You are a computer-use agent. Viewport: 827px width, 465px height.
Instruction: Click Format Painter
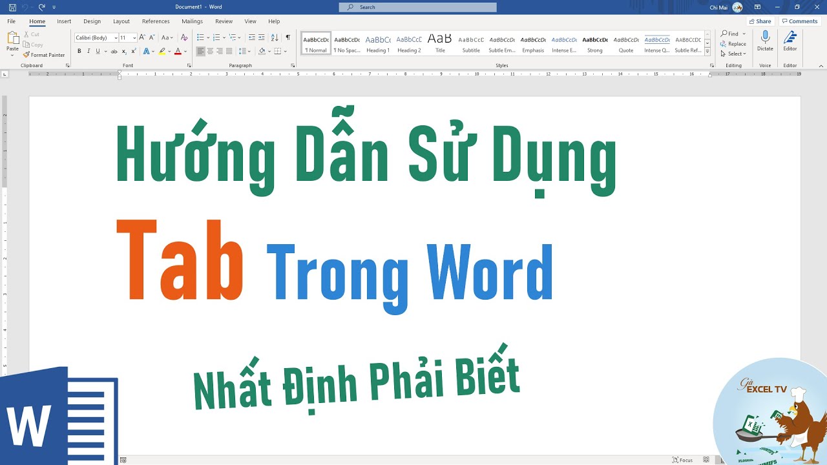(44, 55)
